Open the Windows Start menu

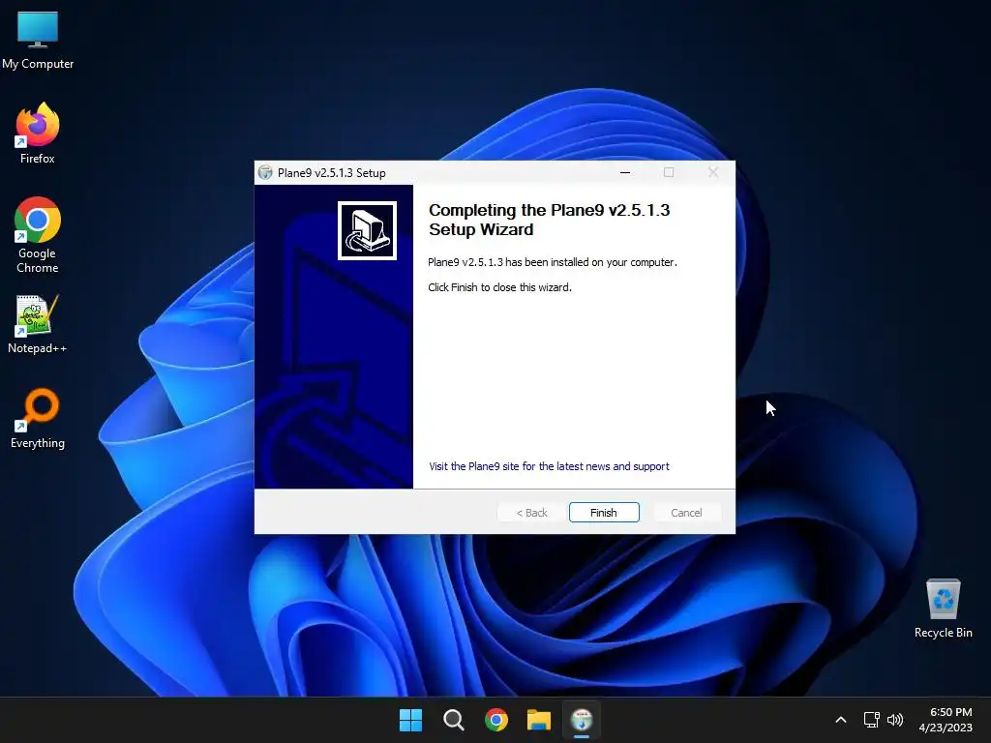[410, 720]
